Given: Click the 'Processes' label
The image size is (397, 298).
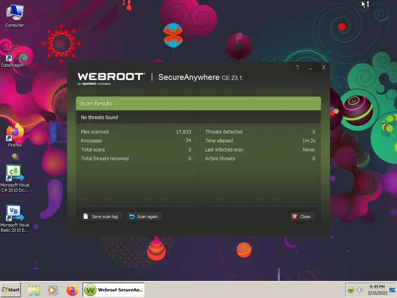Looking at the screenshot, I should tap(91, 140).
